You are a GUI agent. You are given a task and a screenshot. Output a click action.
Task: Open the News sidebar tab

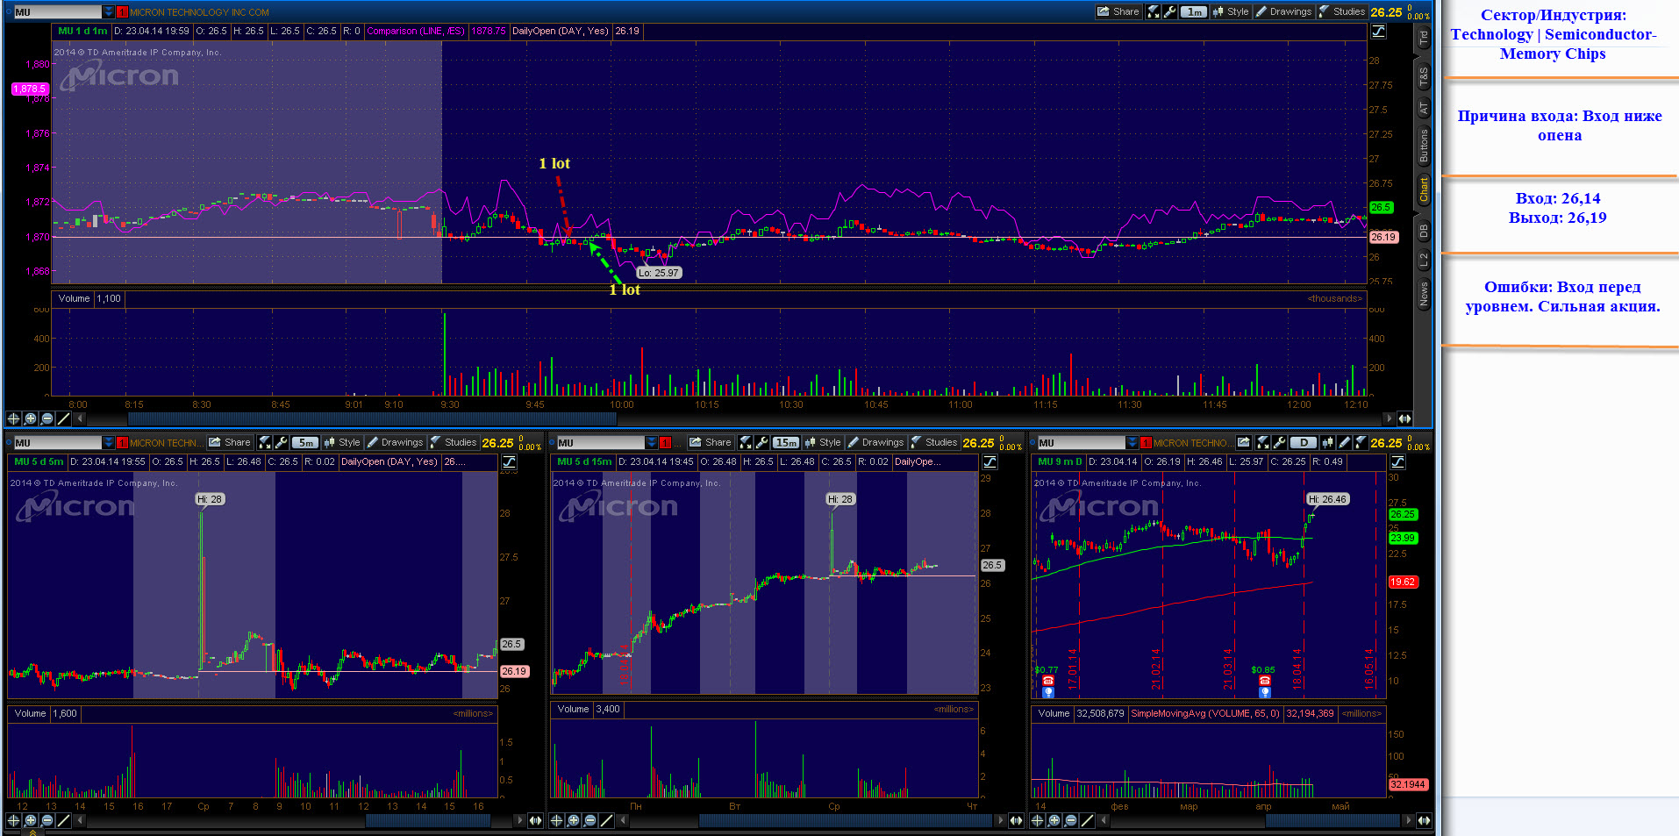pos(1423,293)
